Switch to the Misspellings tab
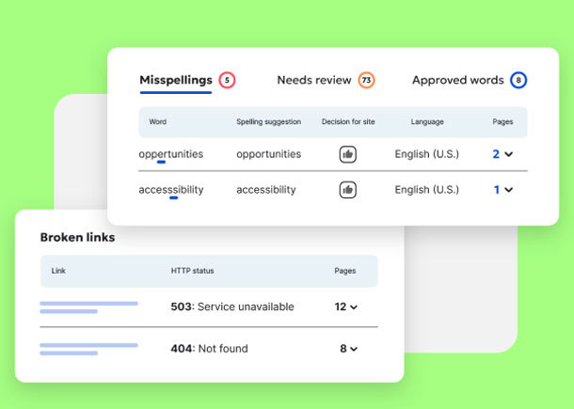The width and height of the screenshot is (574, 409). point(176,81)
